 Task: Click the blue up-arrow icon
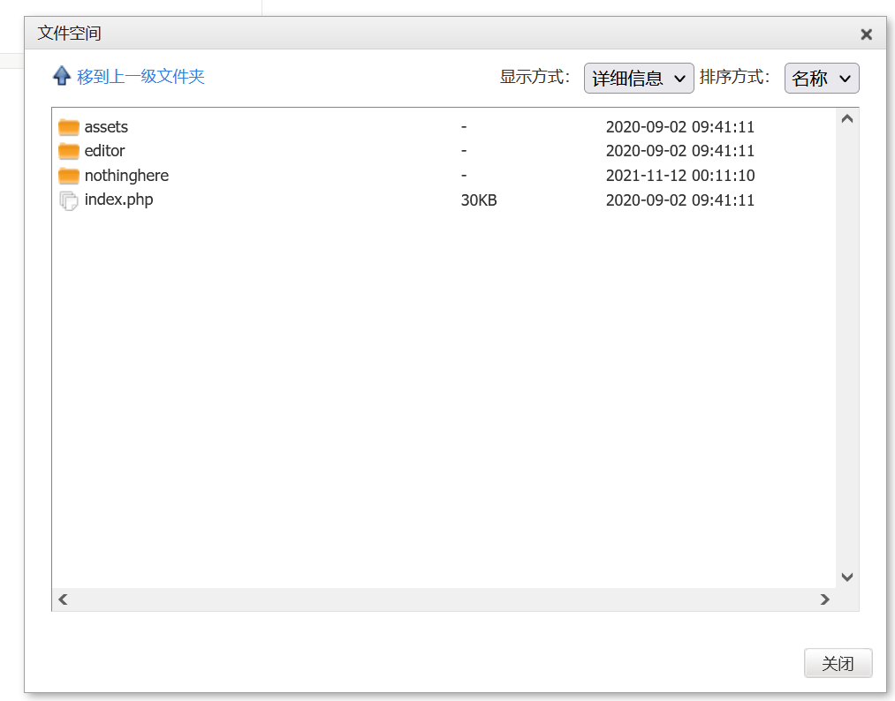coord(62,76)
